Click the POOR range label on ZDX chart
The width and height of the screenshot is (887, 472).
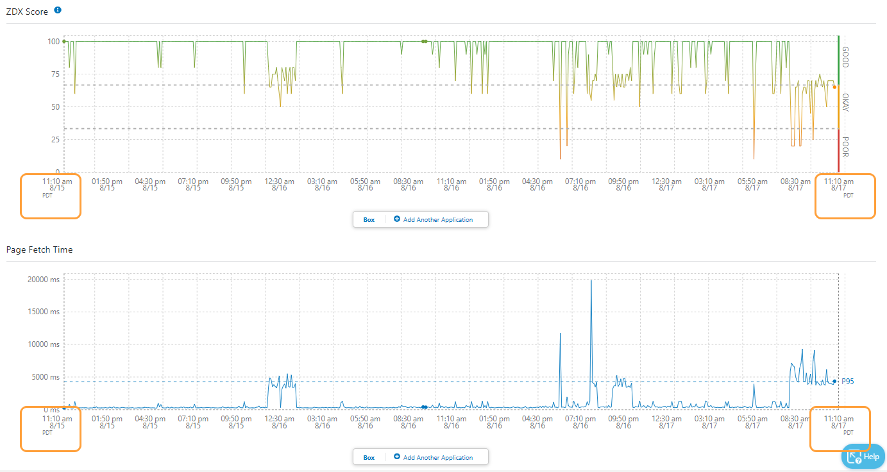point(845,146)
